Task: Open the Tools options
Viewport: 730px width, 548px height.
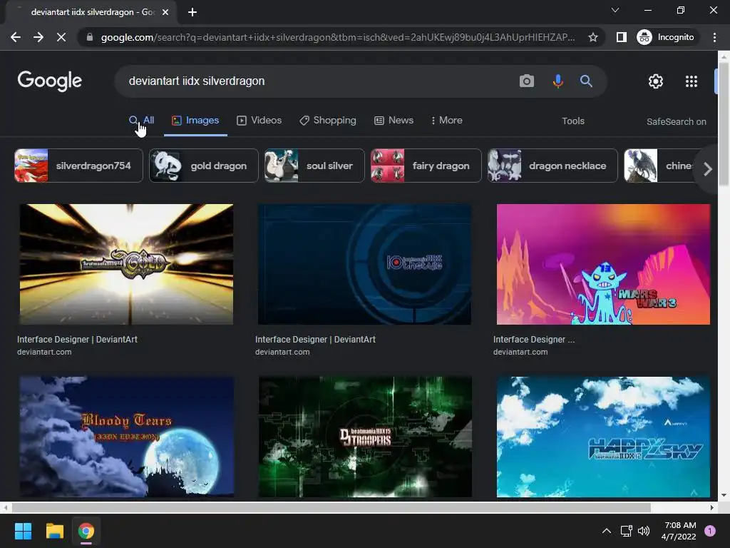Action: (x=573, y=121)
